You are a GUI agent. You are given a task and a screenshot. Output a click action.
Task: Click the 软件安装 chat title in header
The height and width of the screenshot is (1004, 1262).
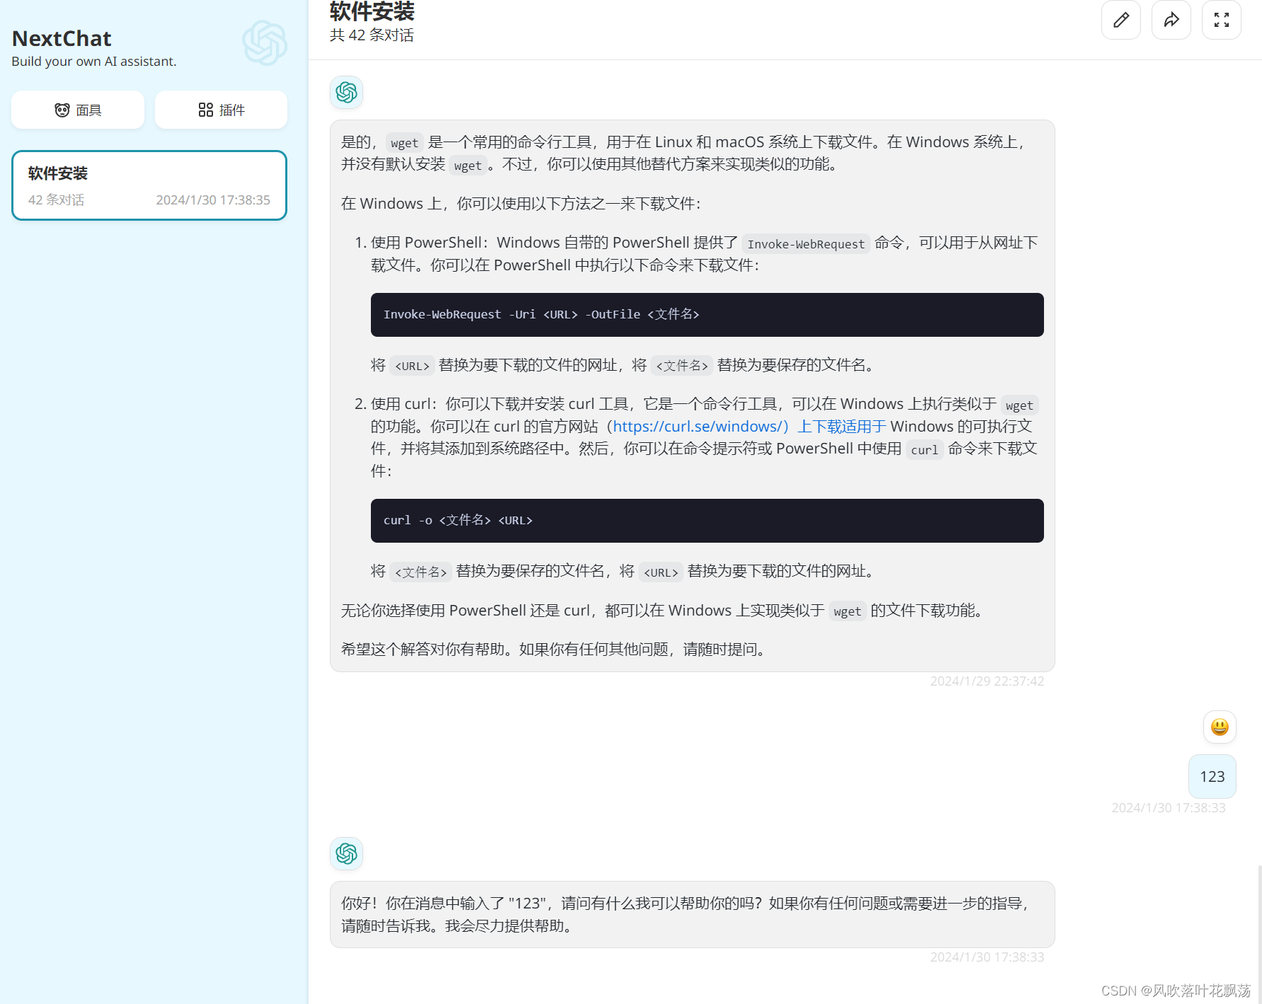pyautogui.click(x=372, y=11)
